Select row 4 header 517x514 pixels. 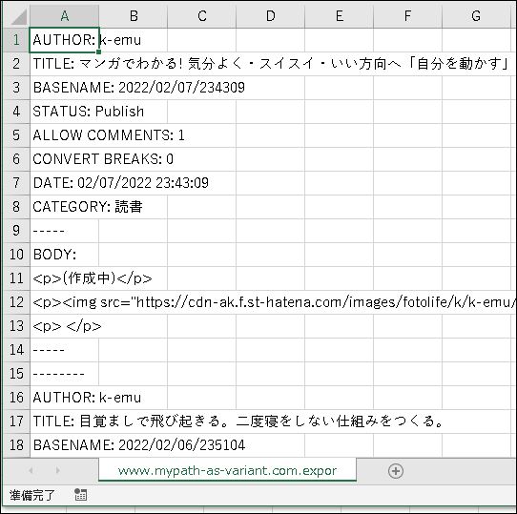click(16, 112)
